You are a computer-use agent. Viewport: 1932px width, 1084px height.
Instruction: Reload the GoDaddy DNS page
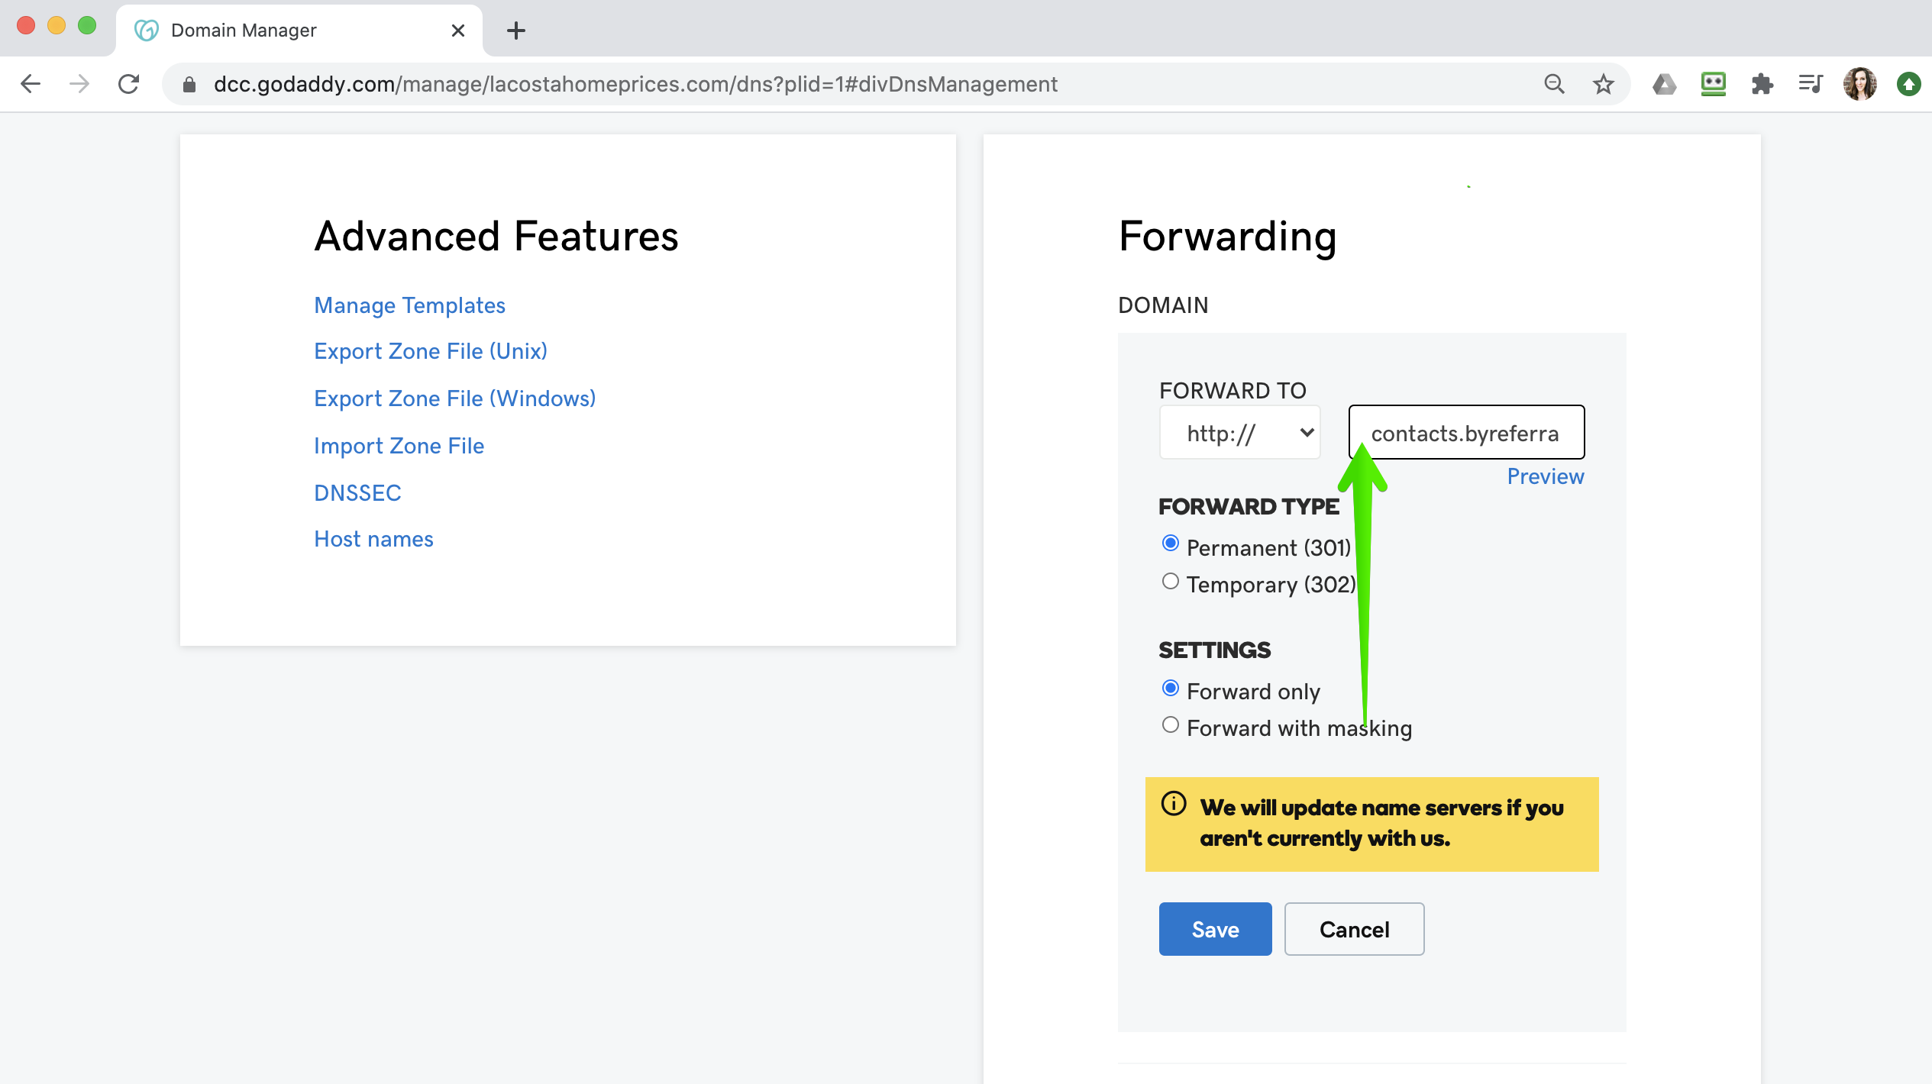pos(129,84)
